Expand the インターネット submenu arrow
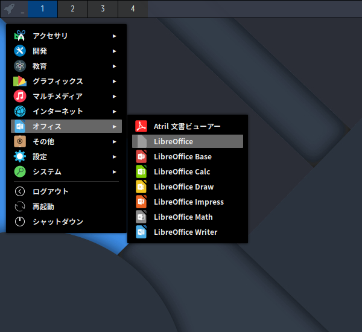Screen dimensions: 362x332 tap(114, 112)
